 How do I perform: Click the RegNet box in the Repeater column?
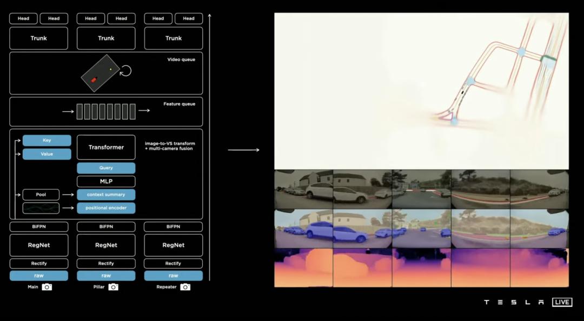(x=174, y=245)
